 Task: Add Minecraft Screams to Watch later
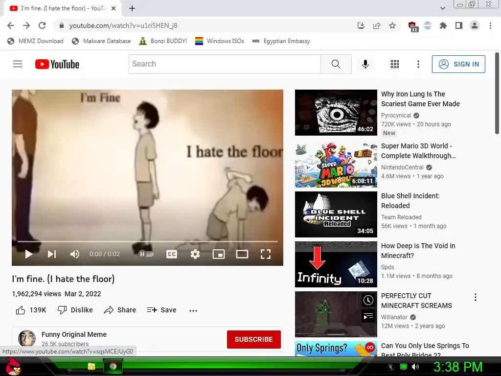point(368,300)
